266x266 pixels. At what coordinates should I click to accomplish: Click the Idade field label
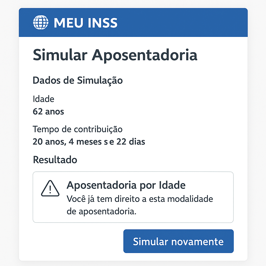pos(43,99)
